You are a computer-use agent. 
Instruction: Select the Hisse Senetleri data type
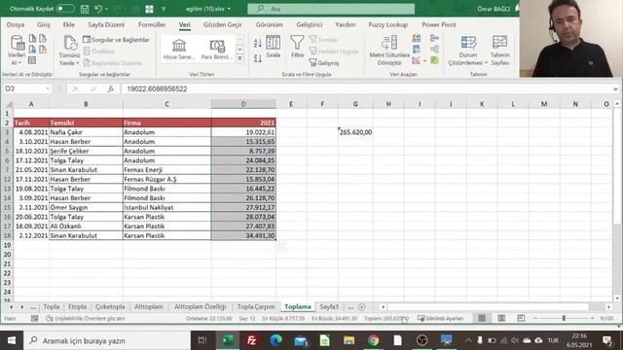coord(179,49)
